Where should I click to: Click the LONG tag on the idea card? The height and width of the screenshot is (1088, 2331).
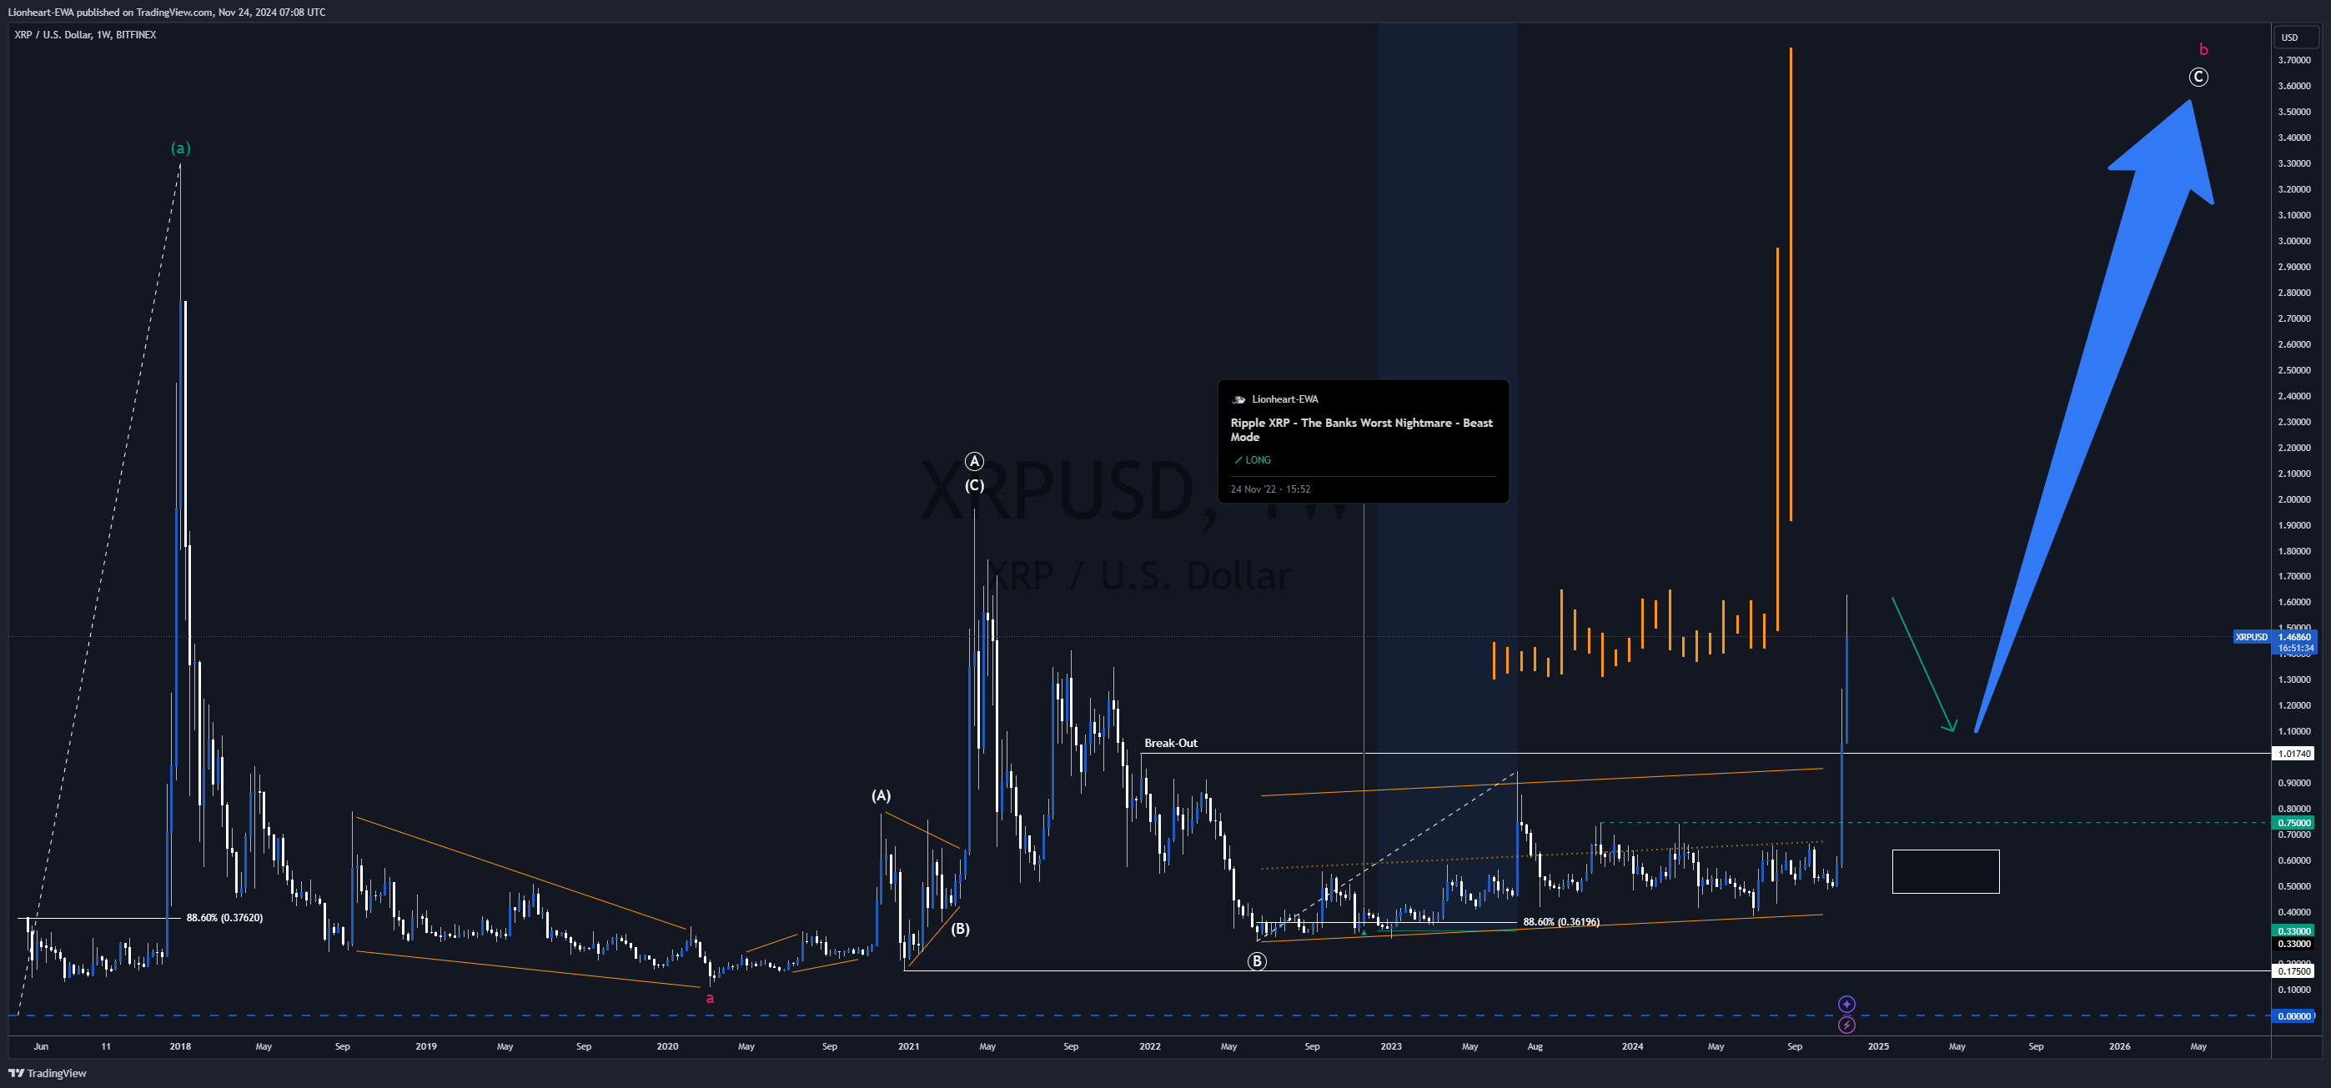pyautogui.click(x=1253, y=459)
